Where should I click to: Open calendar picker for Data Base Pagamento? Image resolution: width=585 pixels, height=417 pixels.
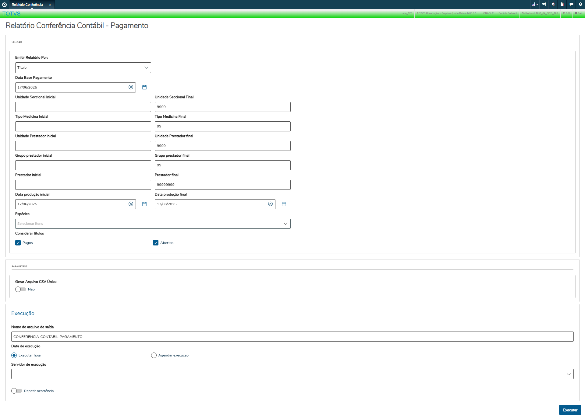[144, 87]
